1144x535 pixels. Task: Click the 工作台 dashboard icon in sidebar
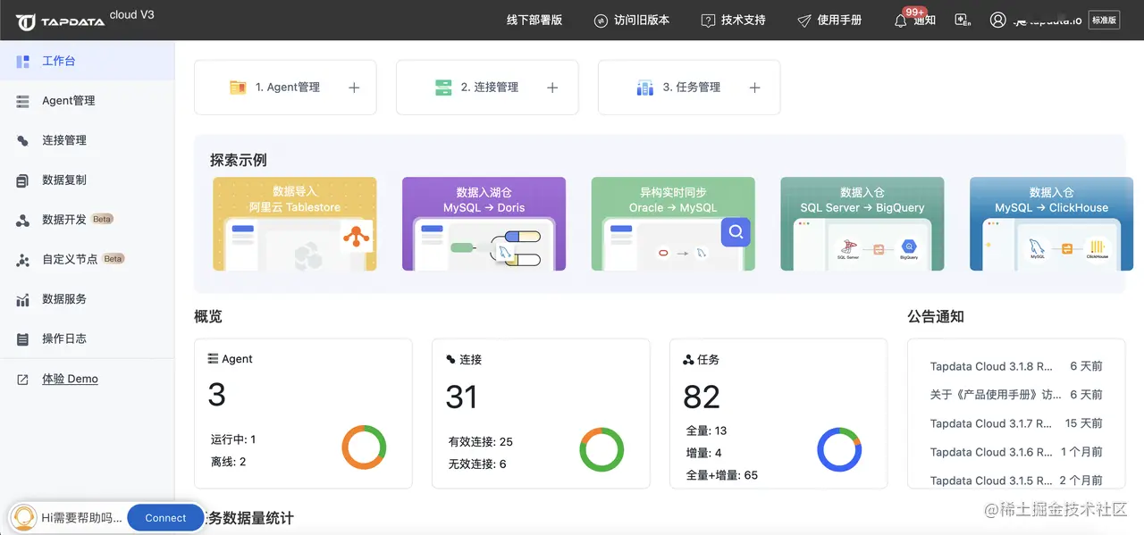[23, 62]
